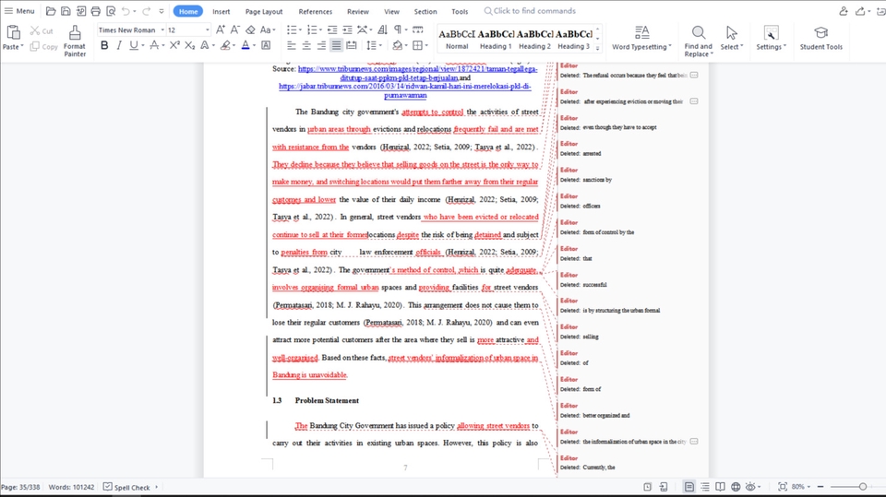The image size is (886, 497).
Task: Expand the bullet list options dropdown
Action: click(299, 30)
